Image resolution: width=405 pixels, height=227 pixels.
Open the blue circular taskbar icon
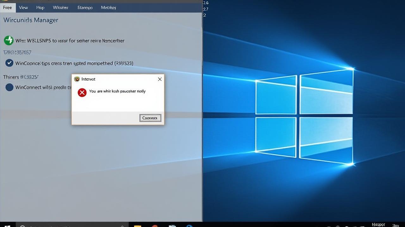click(189, 225)
